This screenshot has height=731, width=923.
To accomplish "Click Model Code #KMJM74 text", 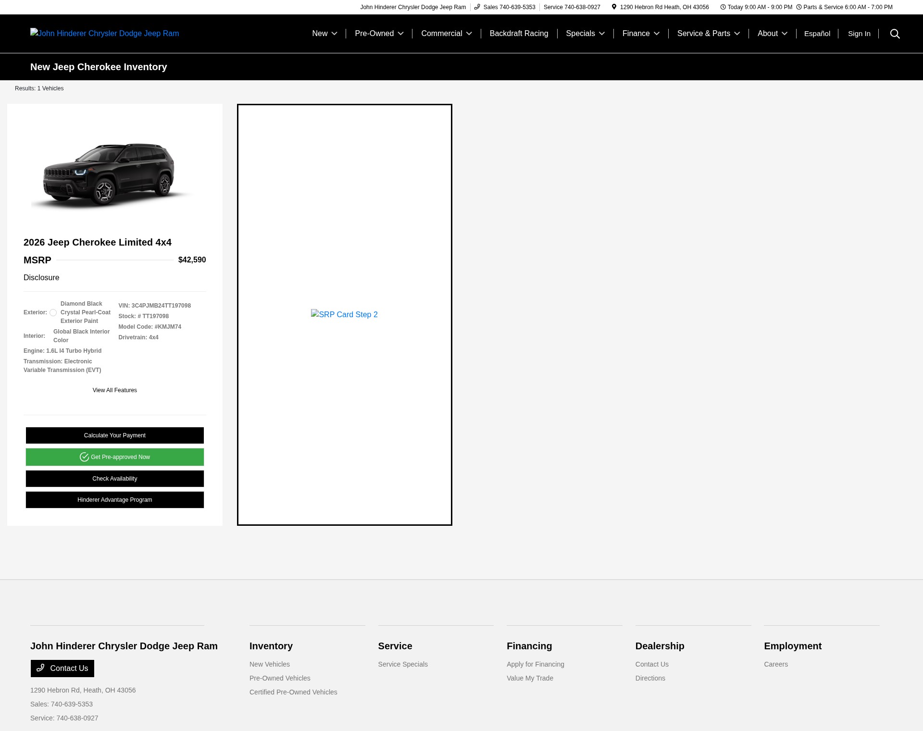I will pyautogui.click(x=150, y=327).
